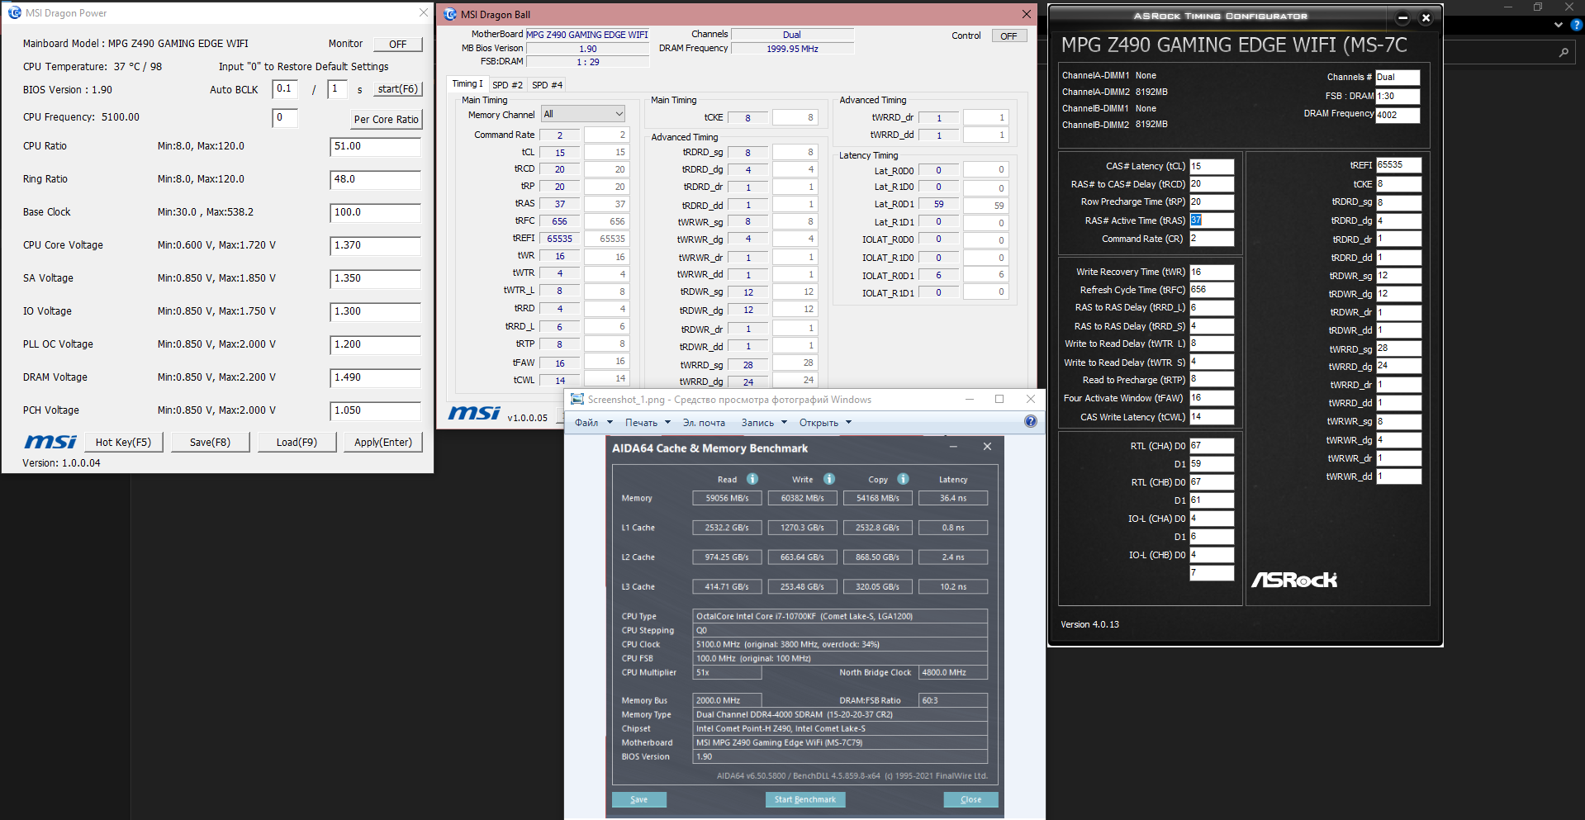Click the CPU Ratio input field
Image resolution: width=1585 pixels, height=820 pixels.
(x=375, y=147)
